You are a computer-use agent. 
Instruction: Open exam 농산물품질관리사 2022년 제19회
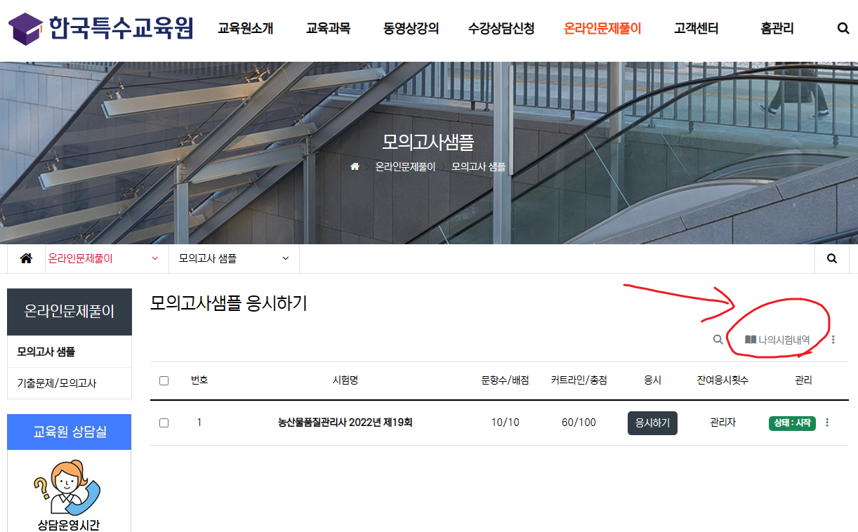pos(345,423)
